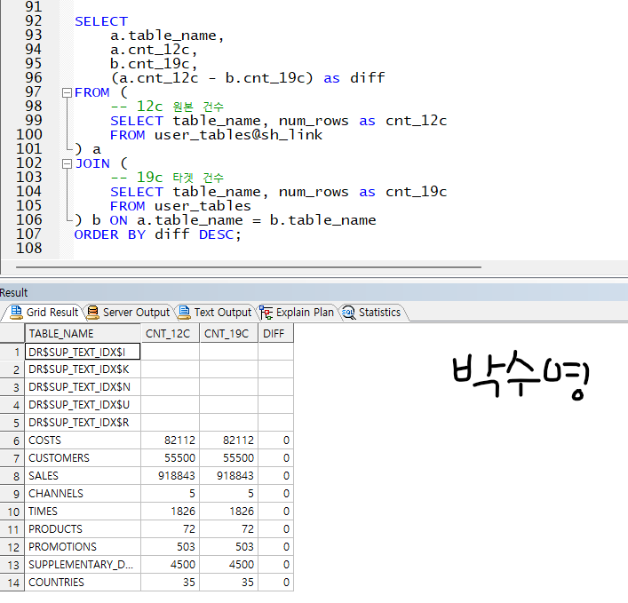Viewport: 628px width, 603px height.
Task: Click the Server Output tab icon
Action: pos(92,313)
